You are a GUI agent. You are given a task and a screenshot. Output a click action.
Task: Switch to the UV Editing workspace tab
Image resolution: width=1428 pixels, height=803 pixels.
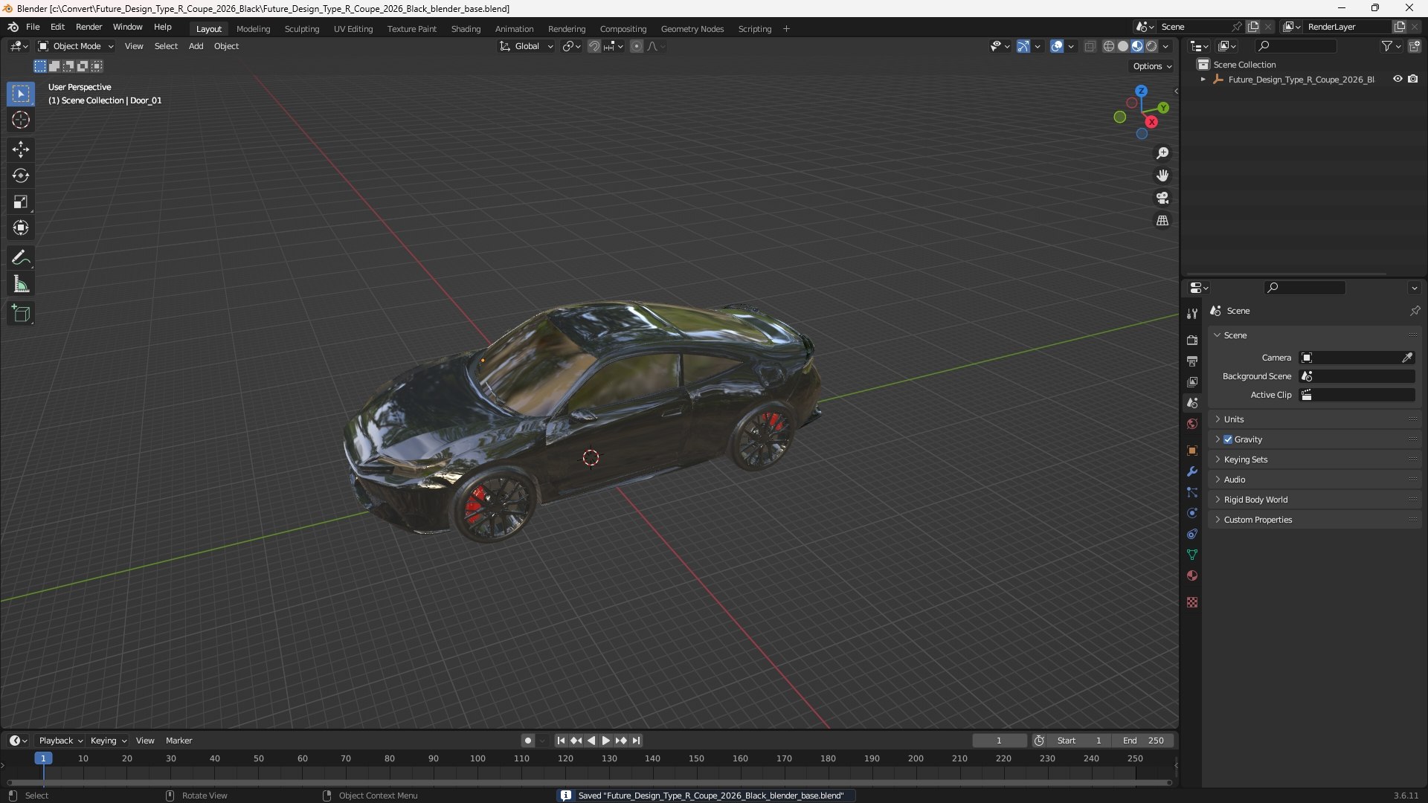[353, 29]
